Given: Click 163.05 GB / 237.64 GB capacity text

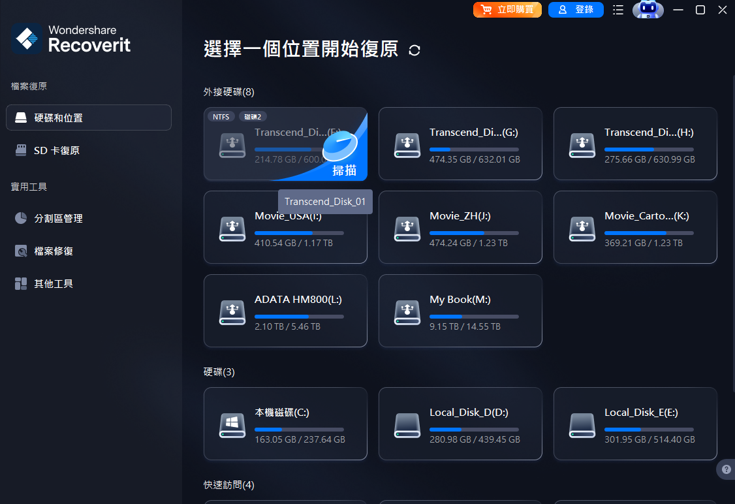Looking at the screenshot, I should click(300, 439).
